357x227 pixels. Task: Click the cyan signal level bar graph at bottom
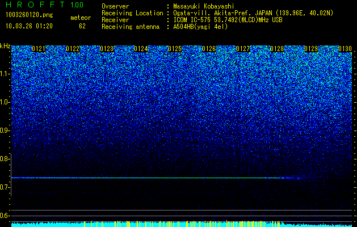click(182, 224)
